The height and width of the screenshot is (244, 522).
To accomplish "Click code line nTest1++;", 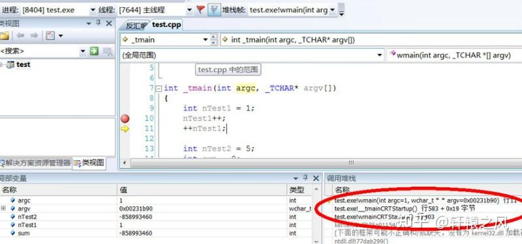I will [204, 118].
